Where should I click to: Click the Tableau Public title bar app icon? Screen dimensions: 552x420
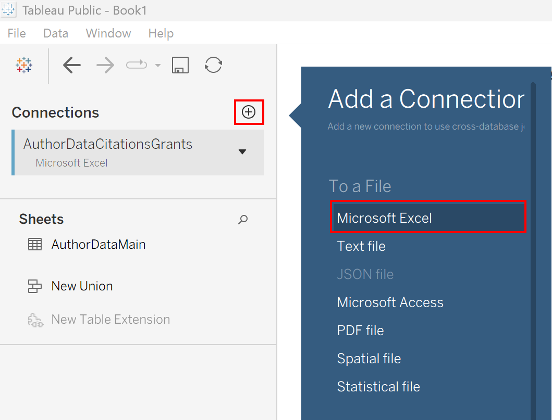coord(8,9)
